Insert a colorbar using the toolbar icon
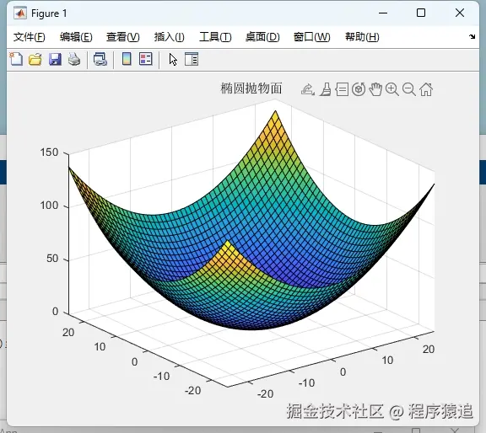Viewport: 486px width, 433px height. [127, 59]
